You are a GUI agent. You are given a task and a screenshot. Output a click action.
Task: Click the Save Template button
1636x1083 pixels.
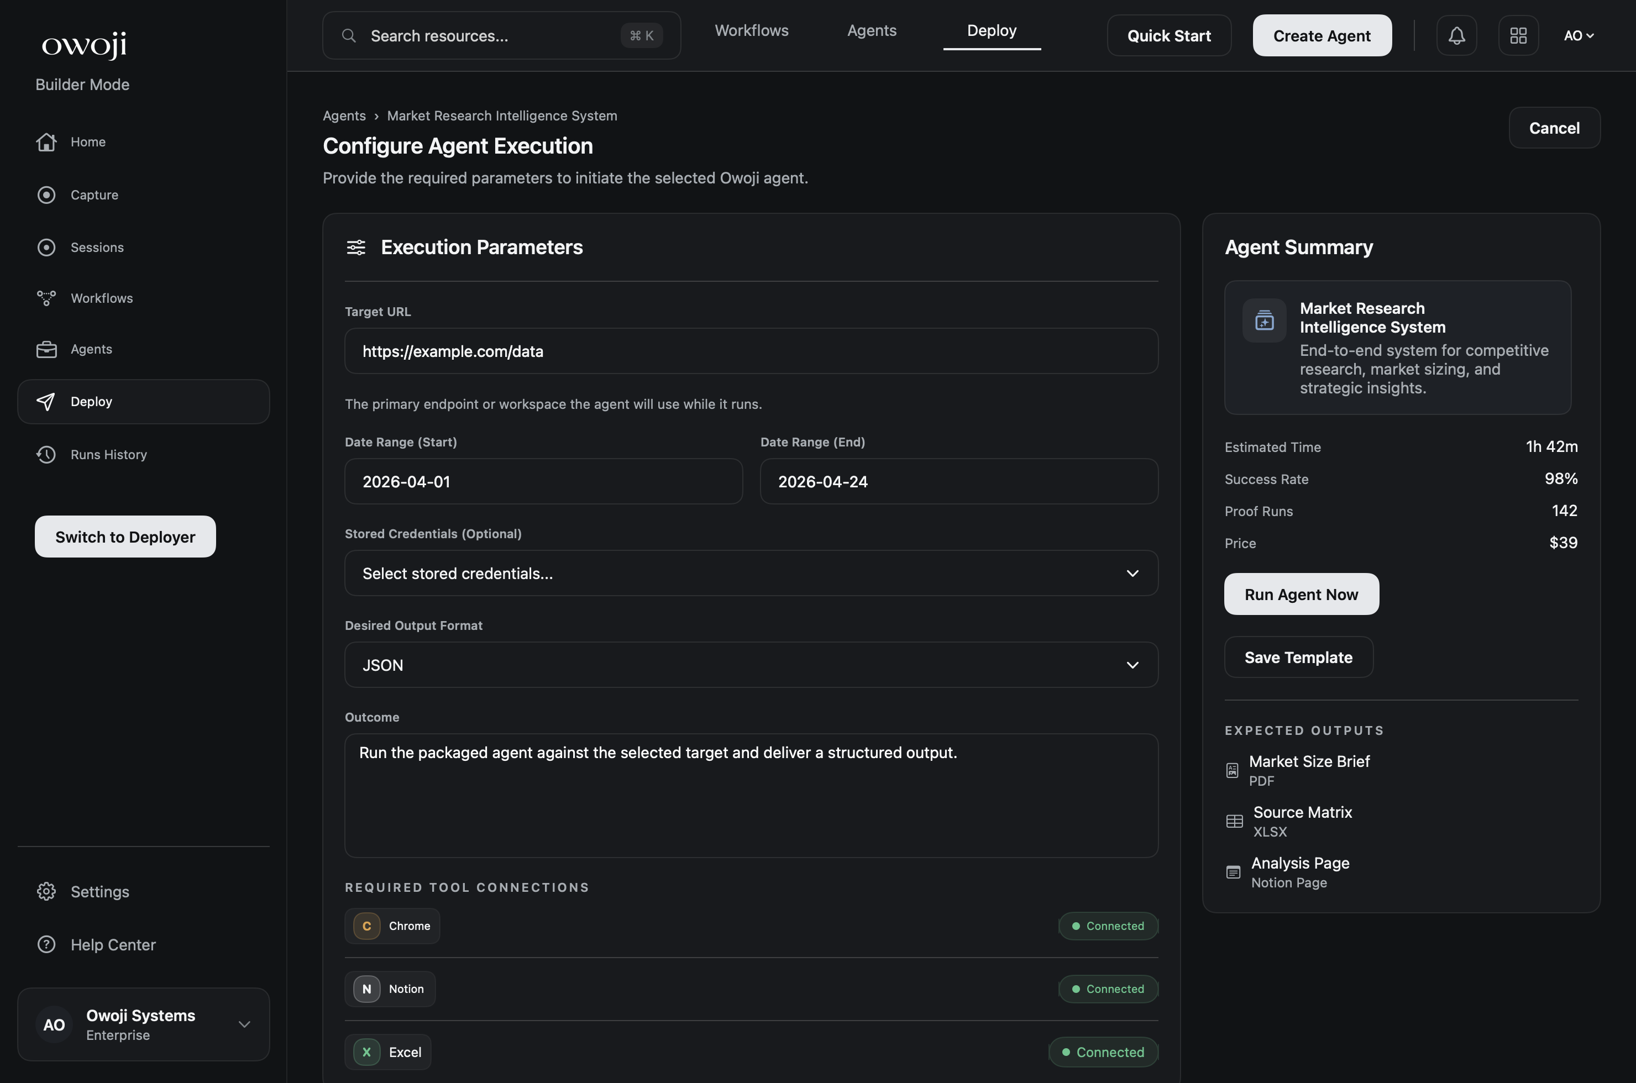click(1298, 657)
